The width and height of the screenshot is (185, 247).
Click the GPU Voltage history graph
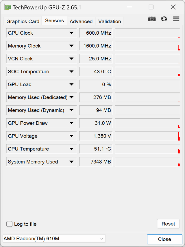[147, 136]
